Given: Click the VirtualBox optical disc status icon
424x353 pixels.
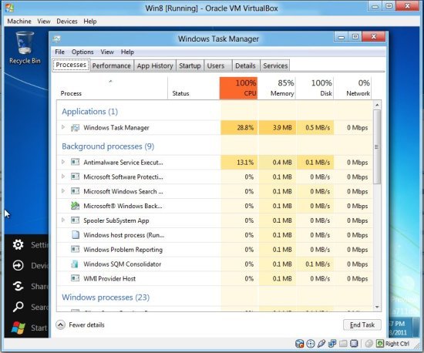Looking at the screenshot, I should (311, 344).
